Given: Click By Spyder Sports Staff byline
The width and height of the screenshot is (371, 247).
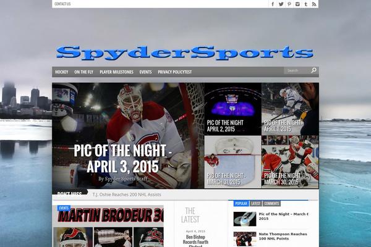Looking at the screenshot, I should [123, 178].
